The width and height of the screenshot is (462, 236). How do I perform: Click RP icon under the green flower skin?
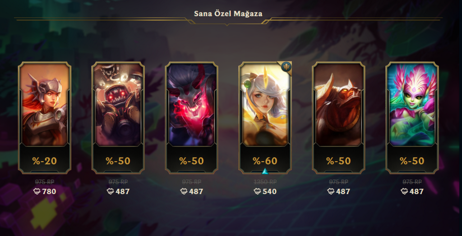pyautogui.click(x=404, y=191)
